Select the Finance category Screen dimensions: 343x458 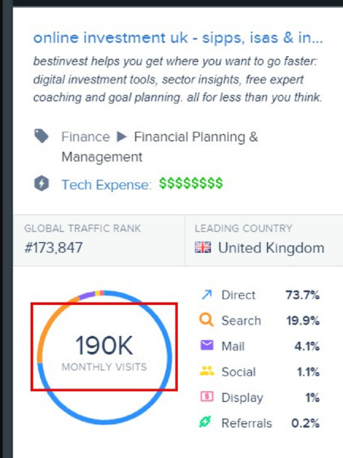tap(86, 137)
